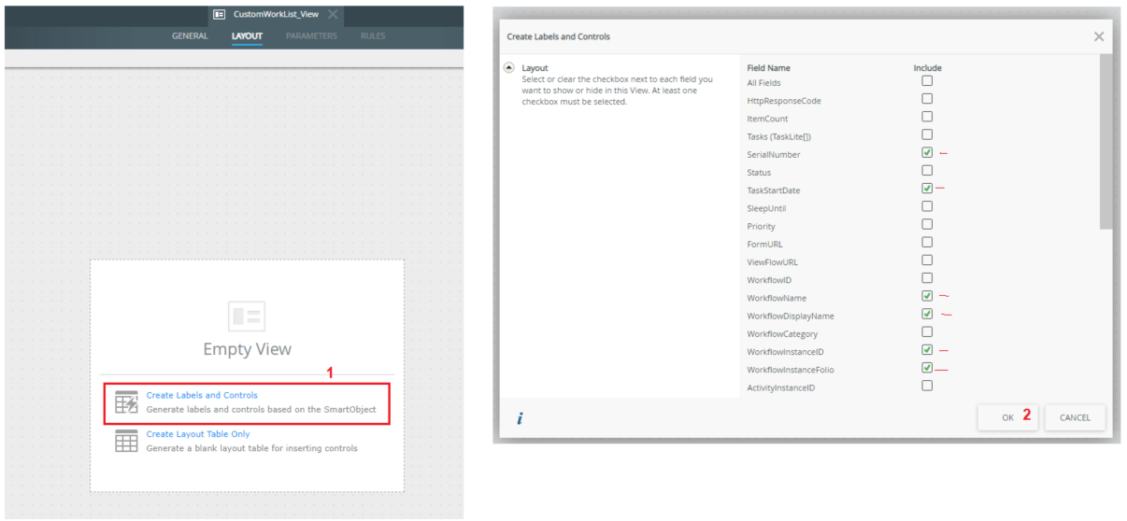Screen dimensions: 1127x521
Task: Click the info icon in dialog footer
Action: point(520,418)
